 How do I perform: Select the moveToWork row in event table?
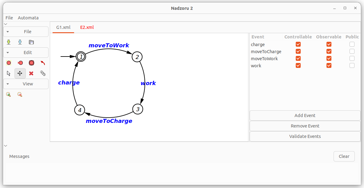pyautogui.click(x=305, y=58)
